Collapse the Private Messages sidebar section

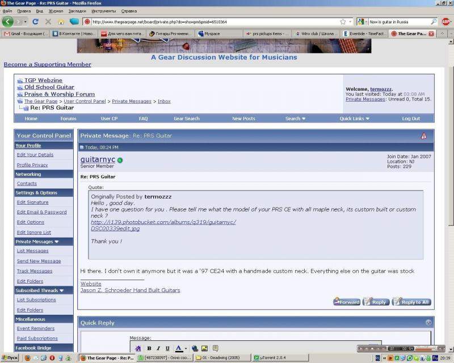(57, 242)
